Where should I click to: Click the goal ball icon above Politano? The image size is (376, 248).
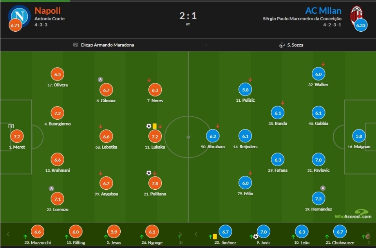tap(149, 173)
